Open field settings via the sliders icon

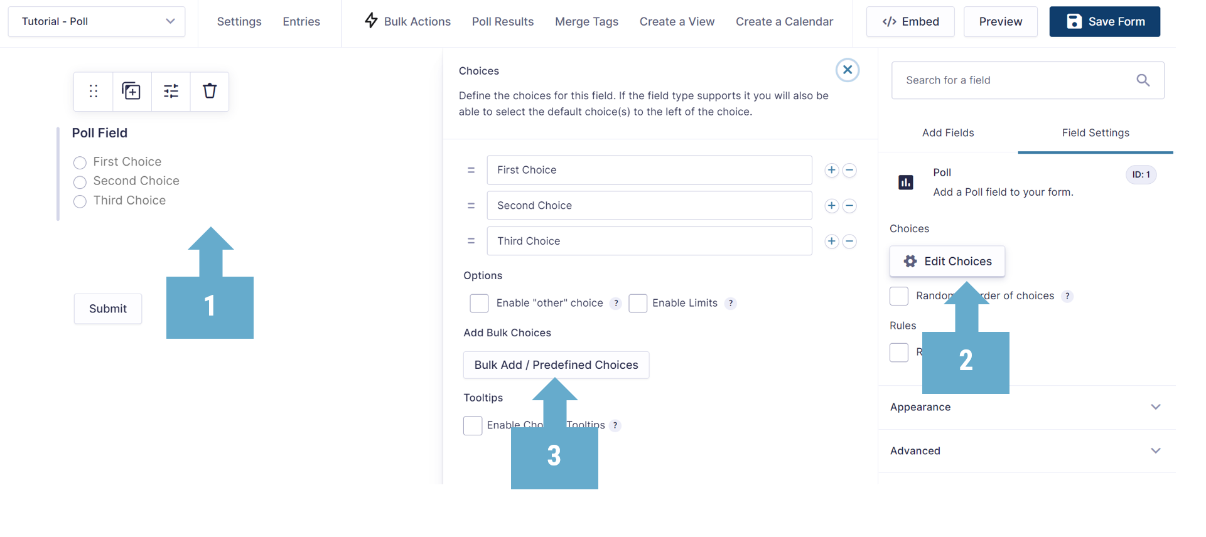(171, 92)
